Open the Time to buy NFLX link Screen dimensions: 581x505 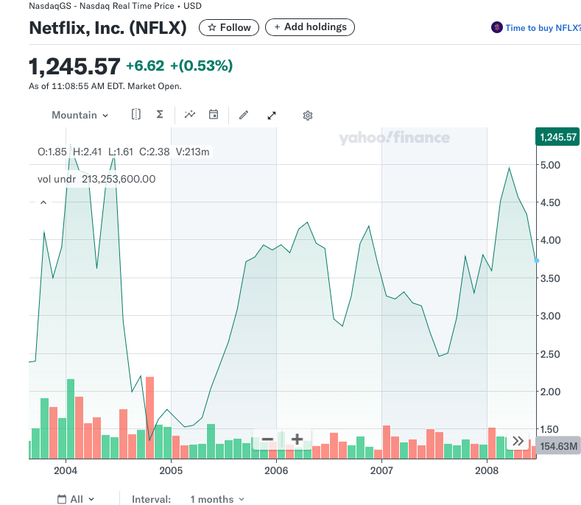click(537, 28)
